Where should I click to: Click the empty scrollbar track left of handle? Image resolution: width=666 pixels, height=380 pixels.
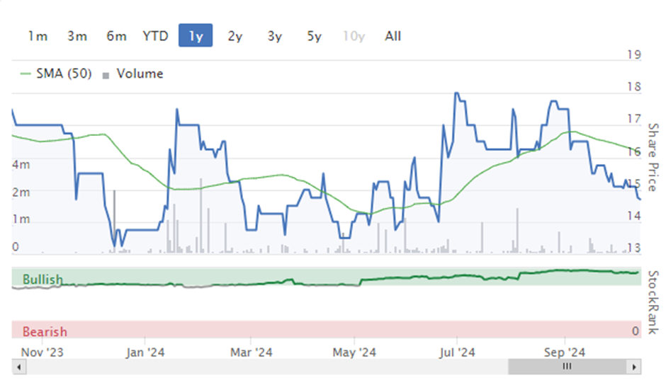coord(266,367)
